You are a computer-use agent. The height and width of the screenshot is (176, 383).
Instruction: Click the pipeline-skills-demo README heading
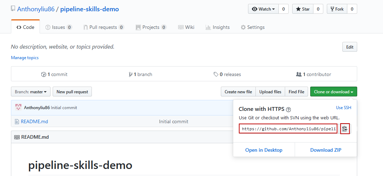(x=80, y=165)
